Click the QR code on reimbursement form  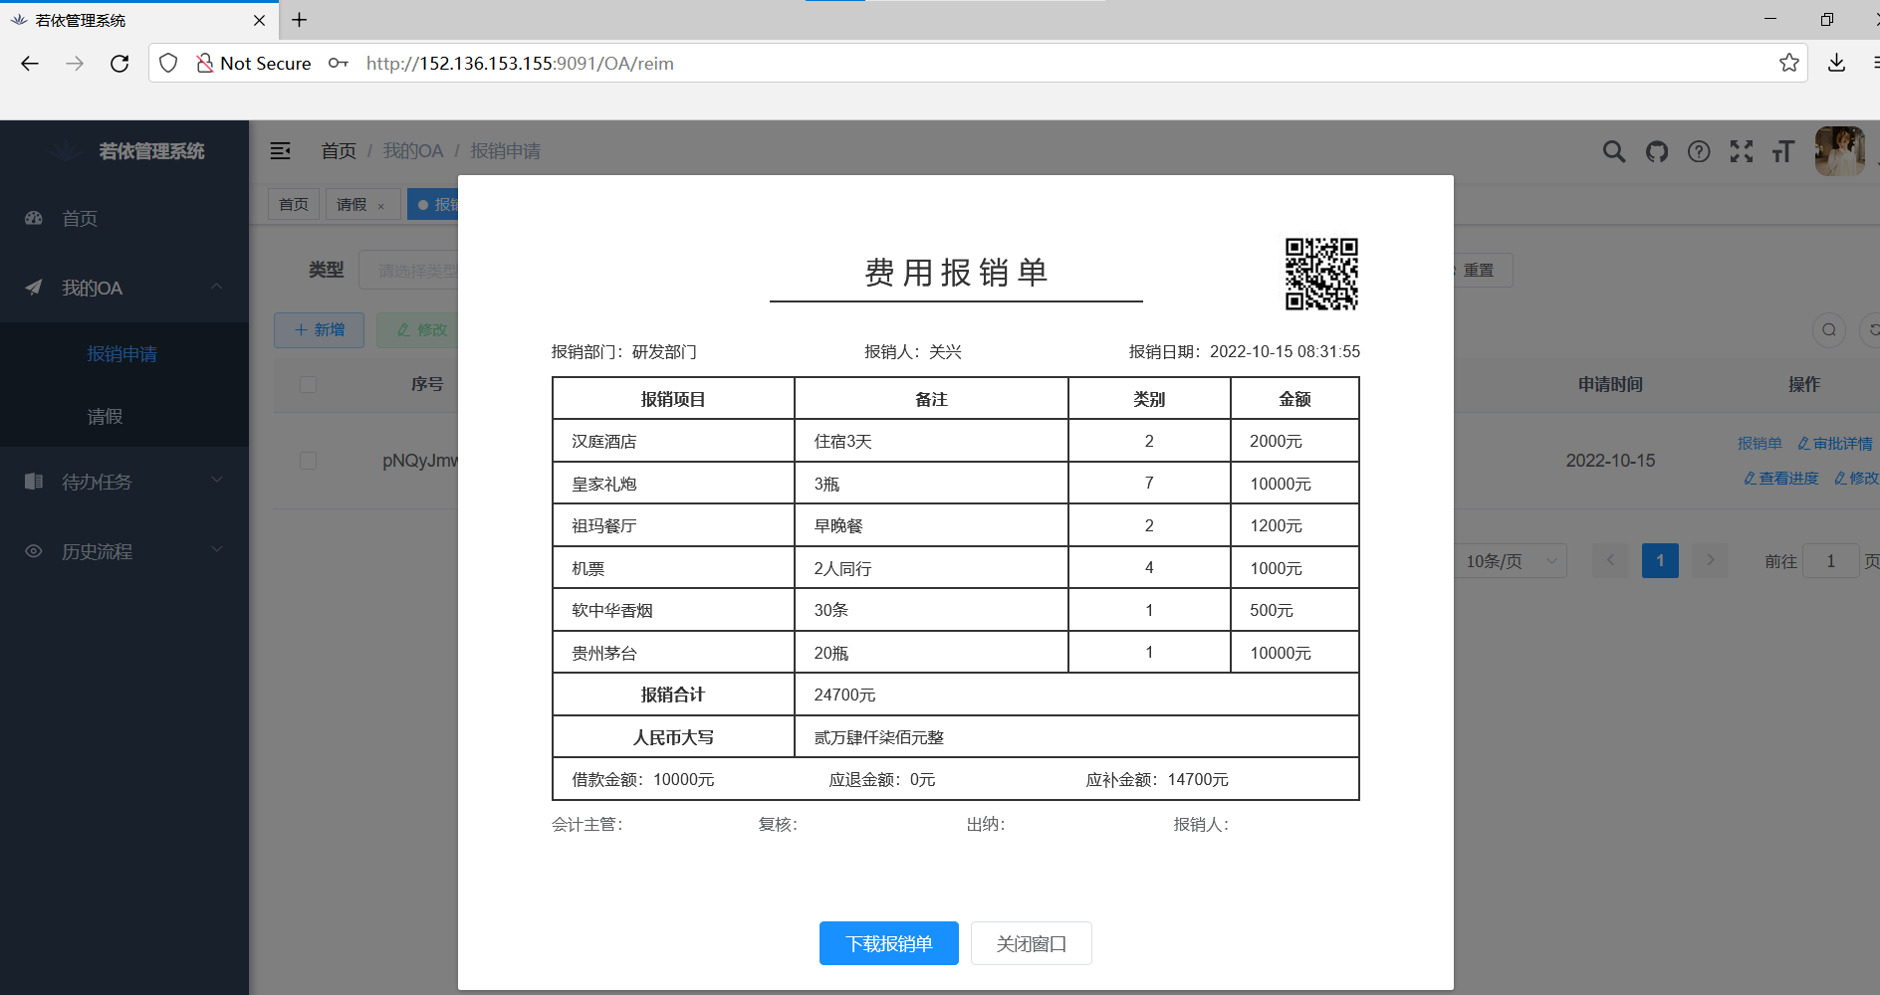[1321, 274]
